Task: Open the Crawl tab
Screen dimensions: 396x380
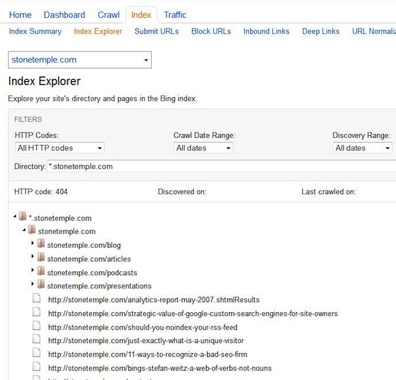Action: coord(109,15)
